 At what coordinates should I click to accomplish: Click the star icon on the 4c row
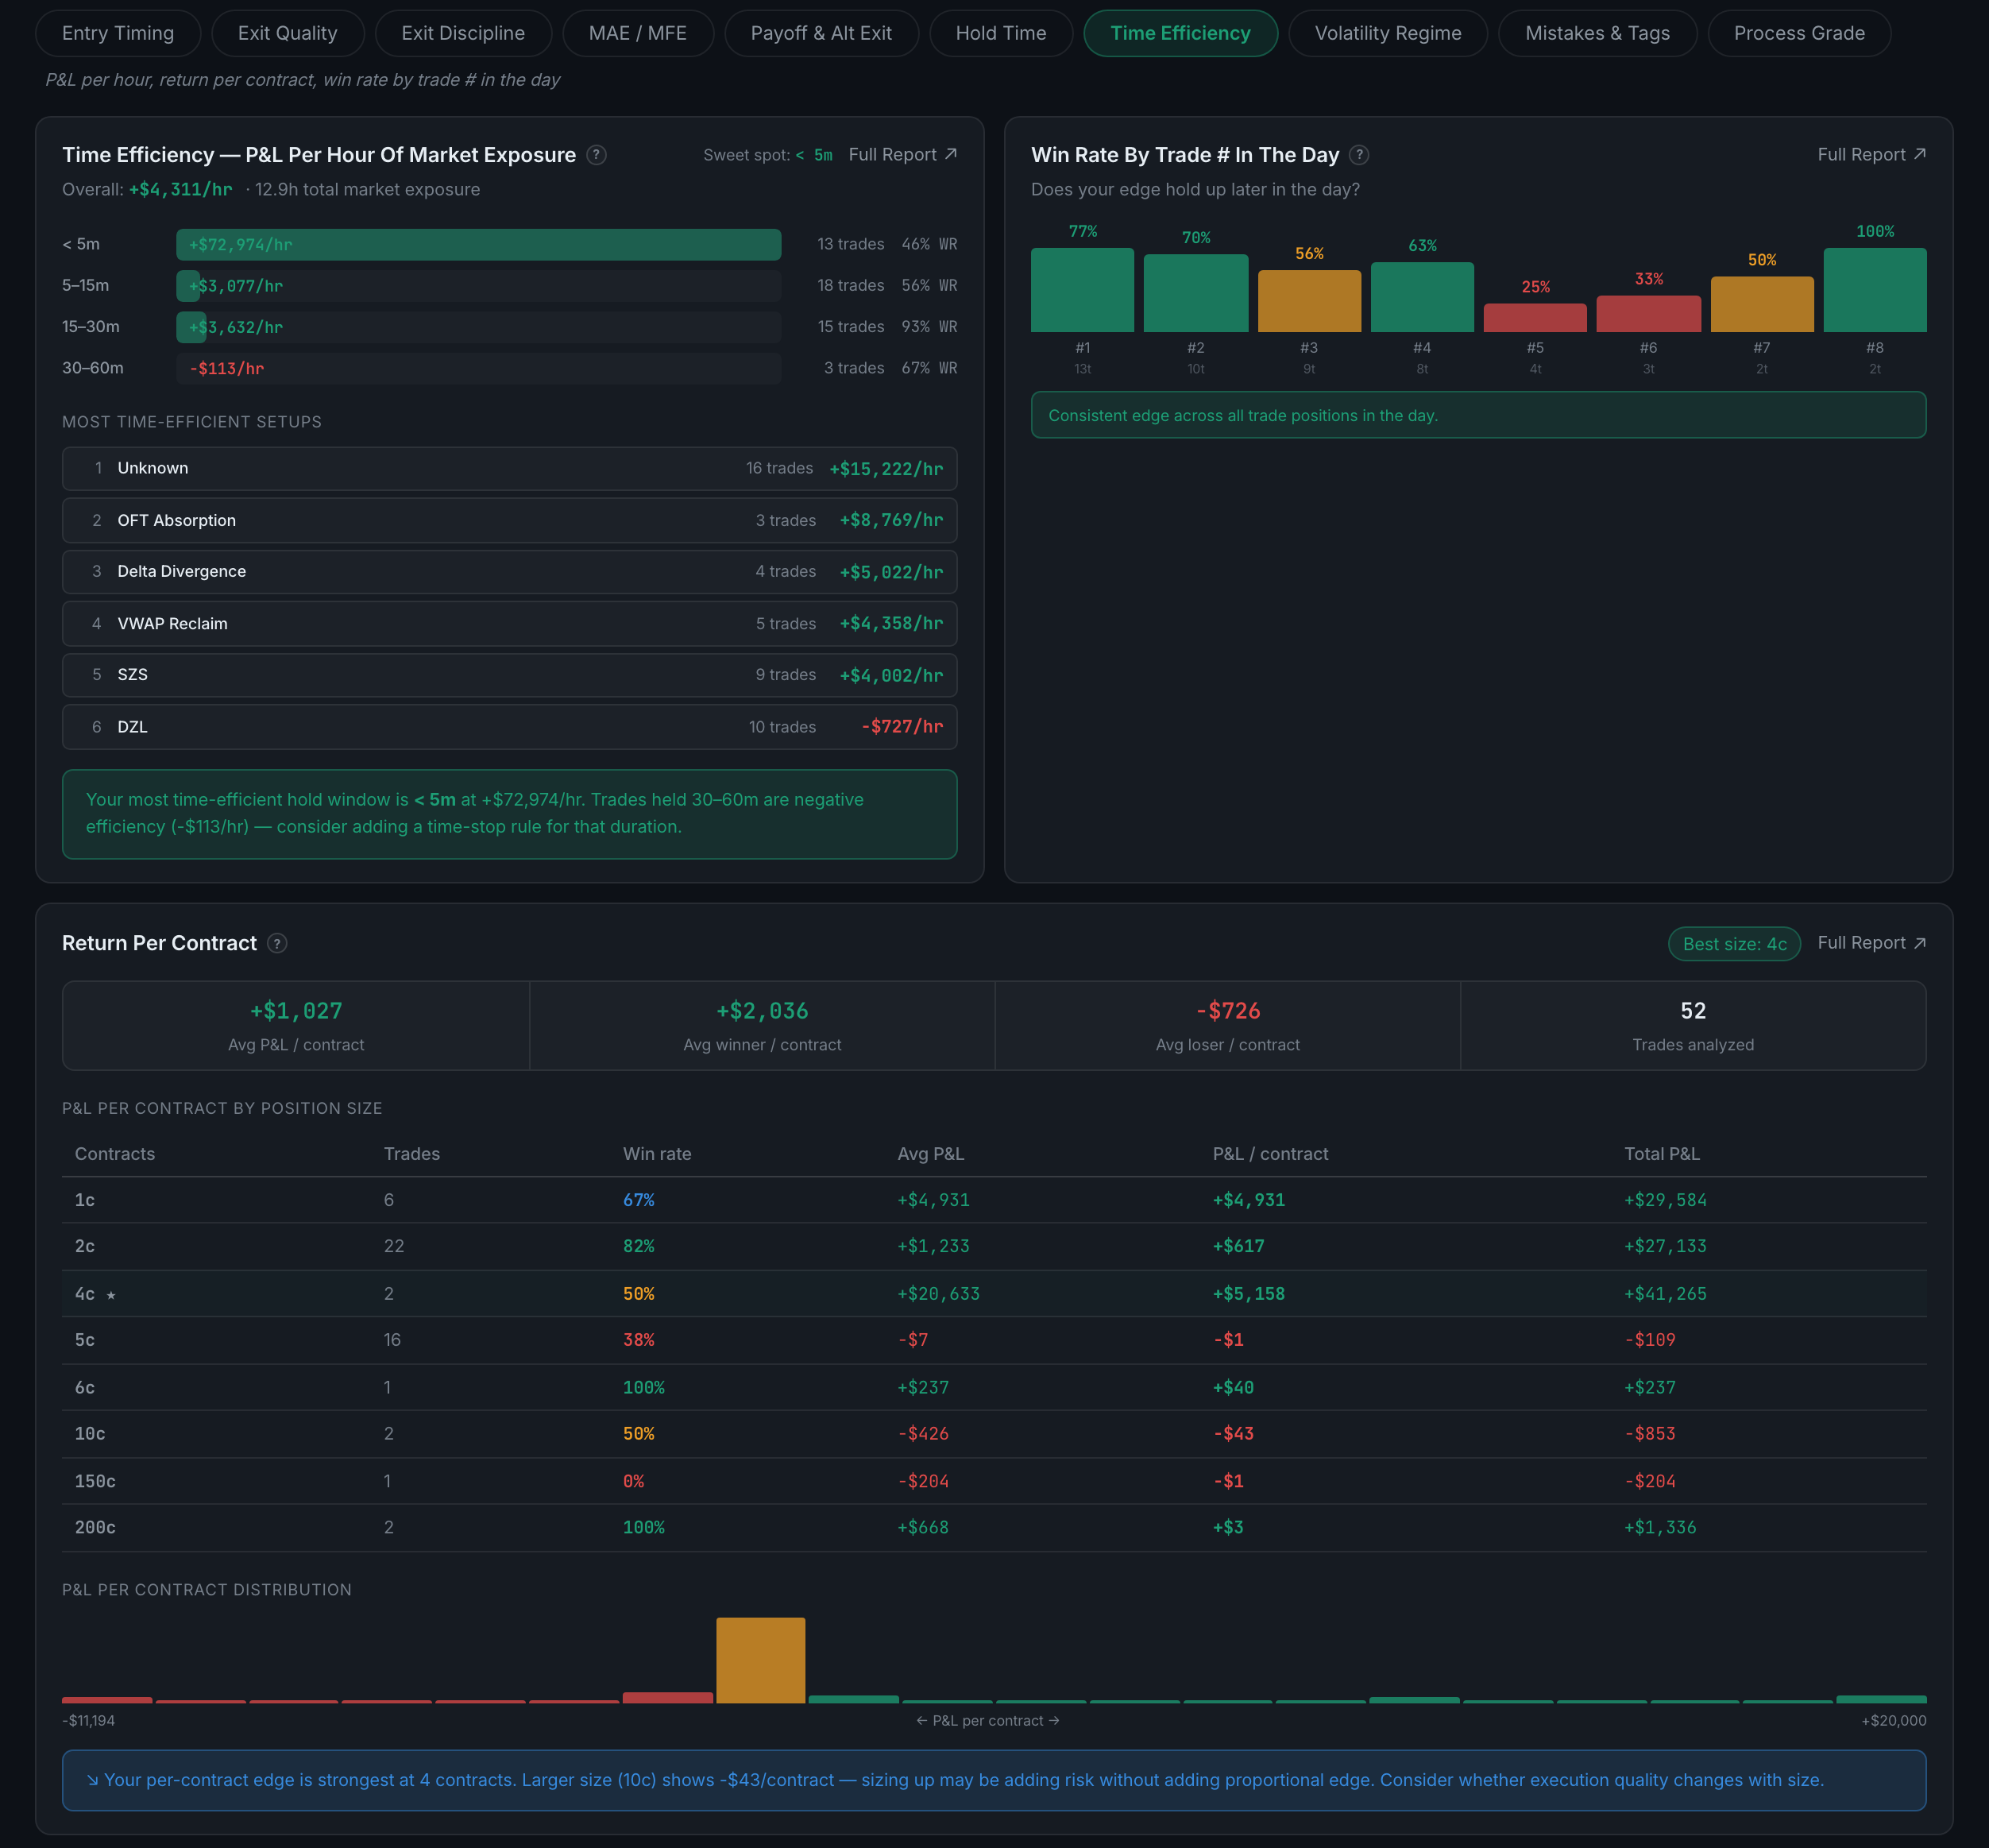coord(111,1295)
